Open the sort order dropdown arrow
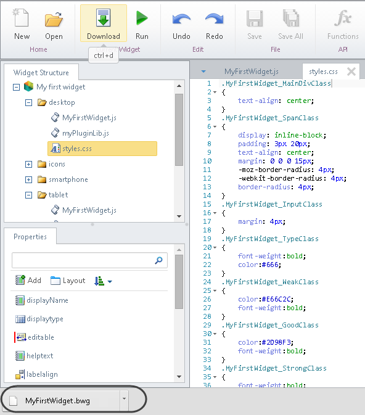The height and width of the screenshot is (415, 365). [x=110, y=282]
